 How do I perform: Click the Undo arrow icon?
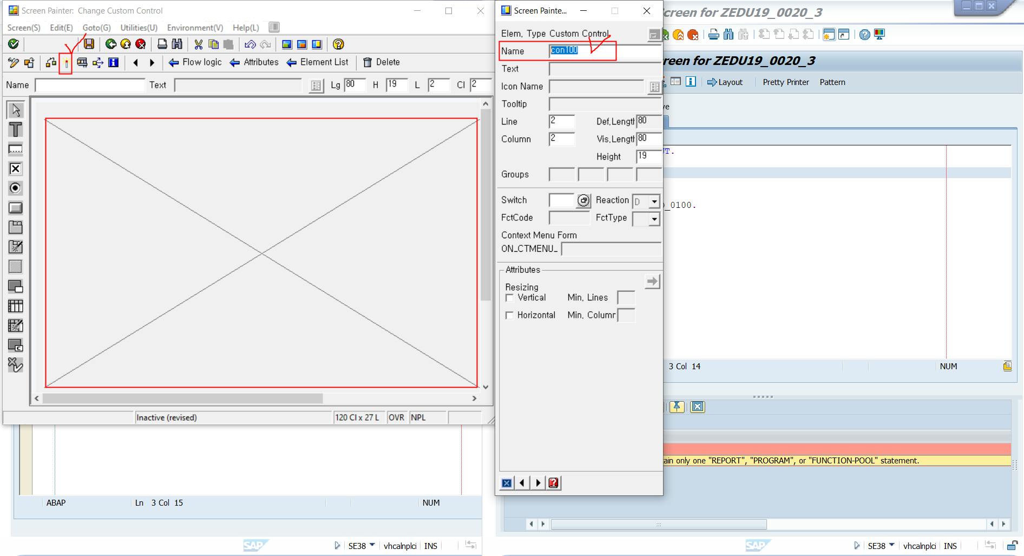[250, 44]
